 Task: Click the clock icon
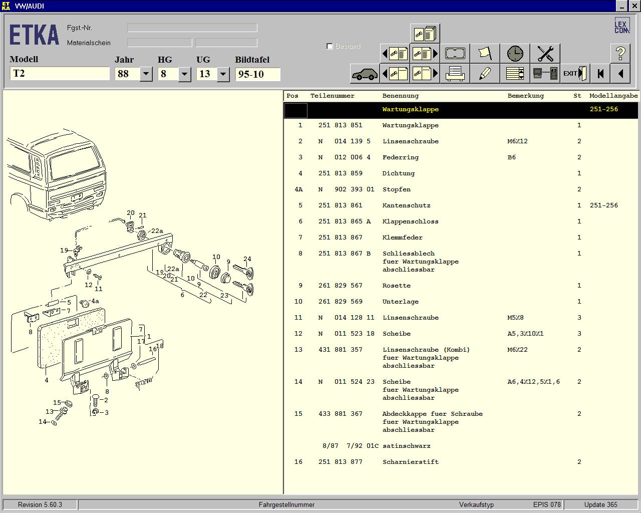[x=515, y=54]
